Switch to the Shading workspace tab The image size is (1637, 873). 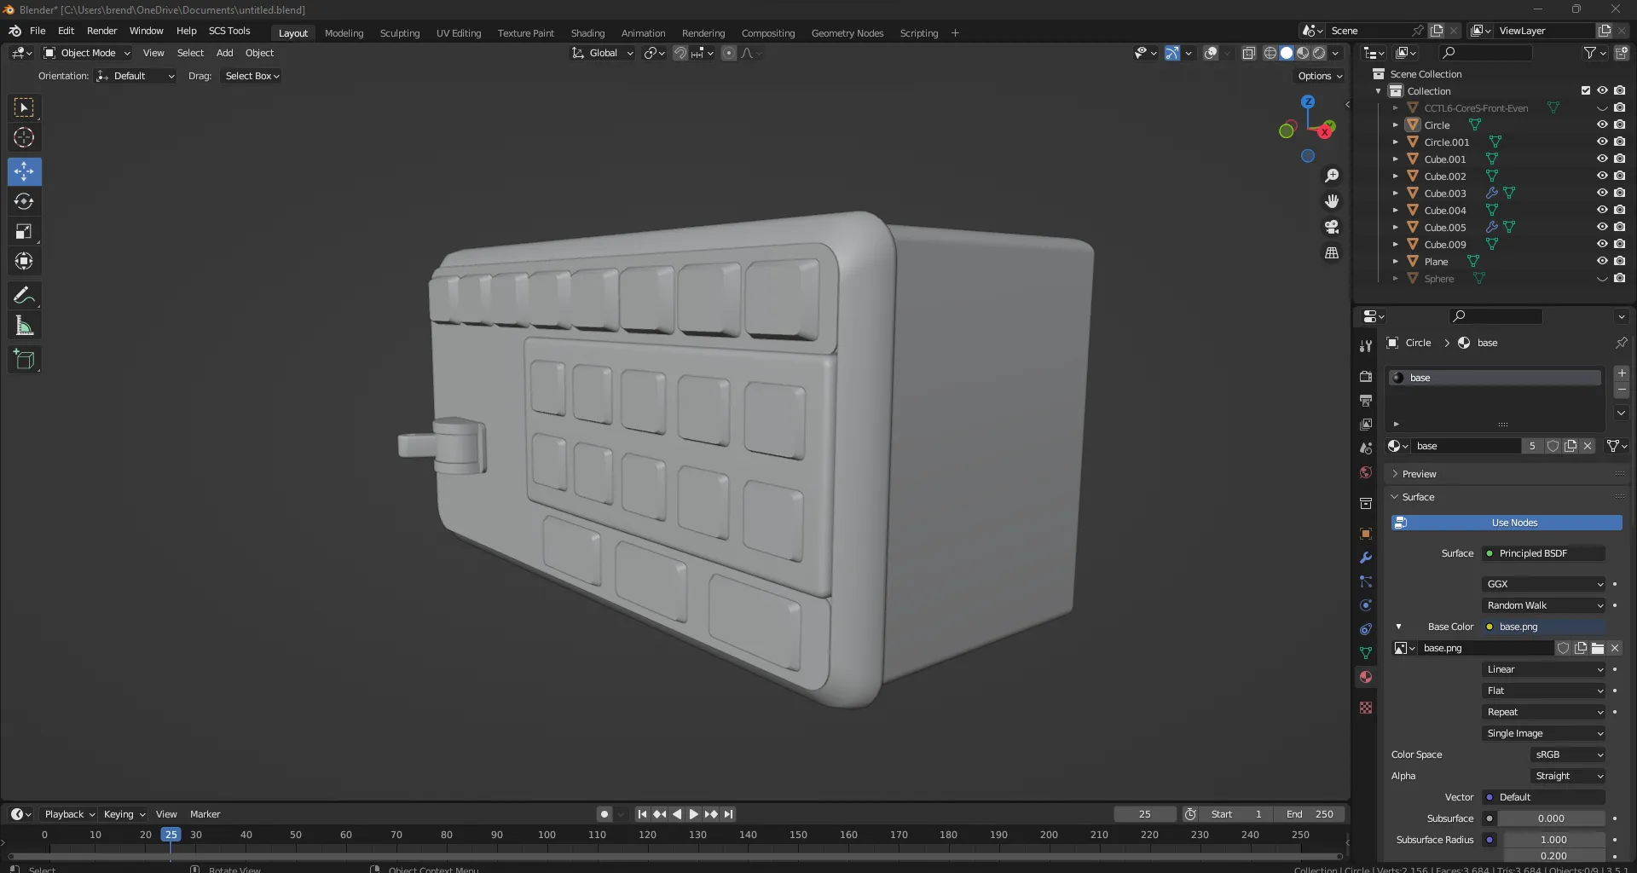pyautogui.click(x=587, y=33)
